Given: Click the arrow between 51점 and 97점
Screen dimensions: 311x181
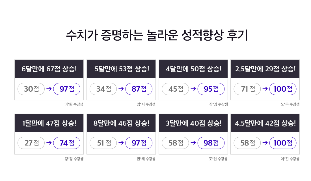Looking at the screenshot, I should click(121, 143).
